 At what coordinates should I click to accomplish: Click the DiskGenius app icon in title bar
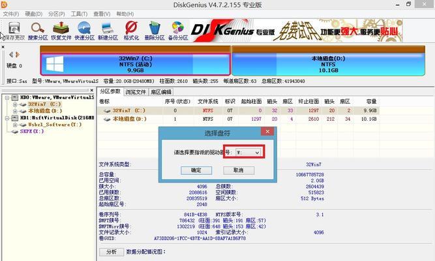click(x=4, y=4)
